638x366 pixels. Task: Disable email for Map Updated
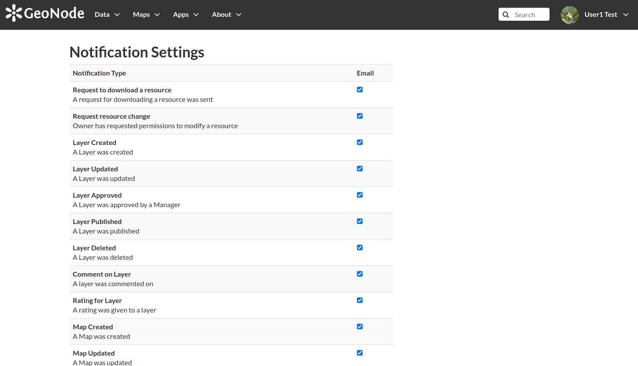pyautogui.click(x=360, y=353)
